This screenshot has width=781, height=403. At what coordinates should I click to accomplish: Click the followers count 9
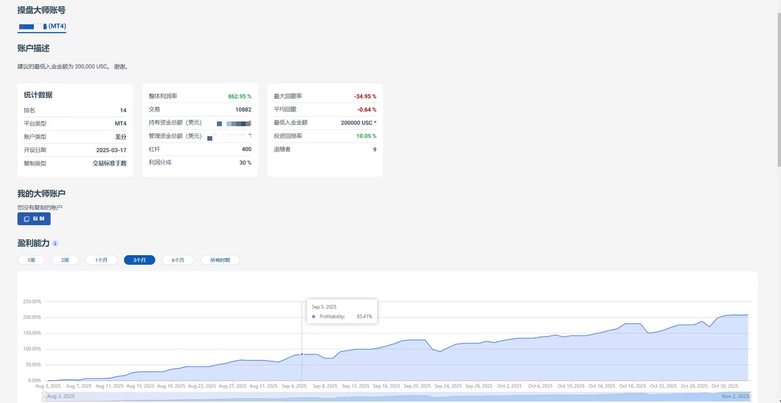[x=374, y=150]
